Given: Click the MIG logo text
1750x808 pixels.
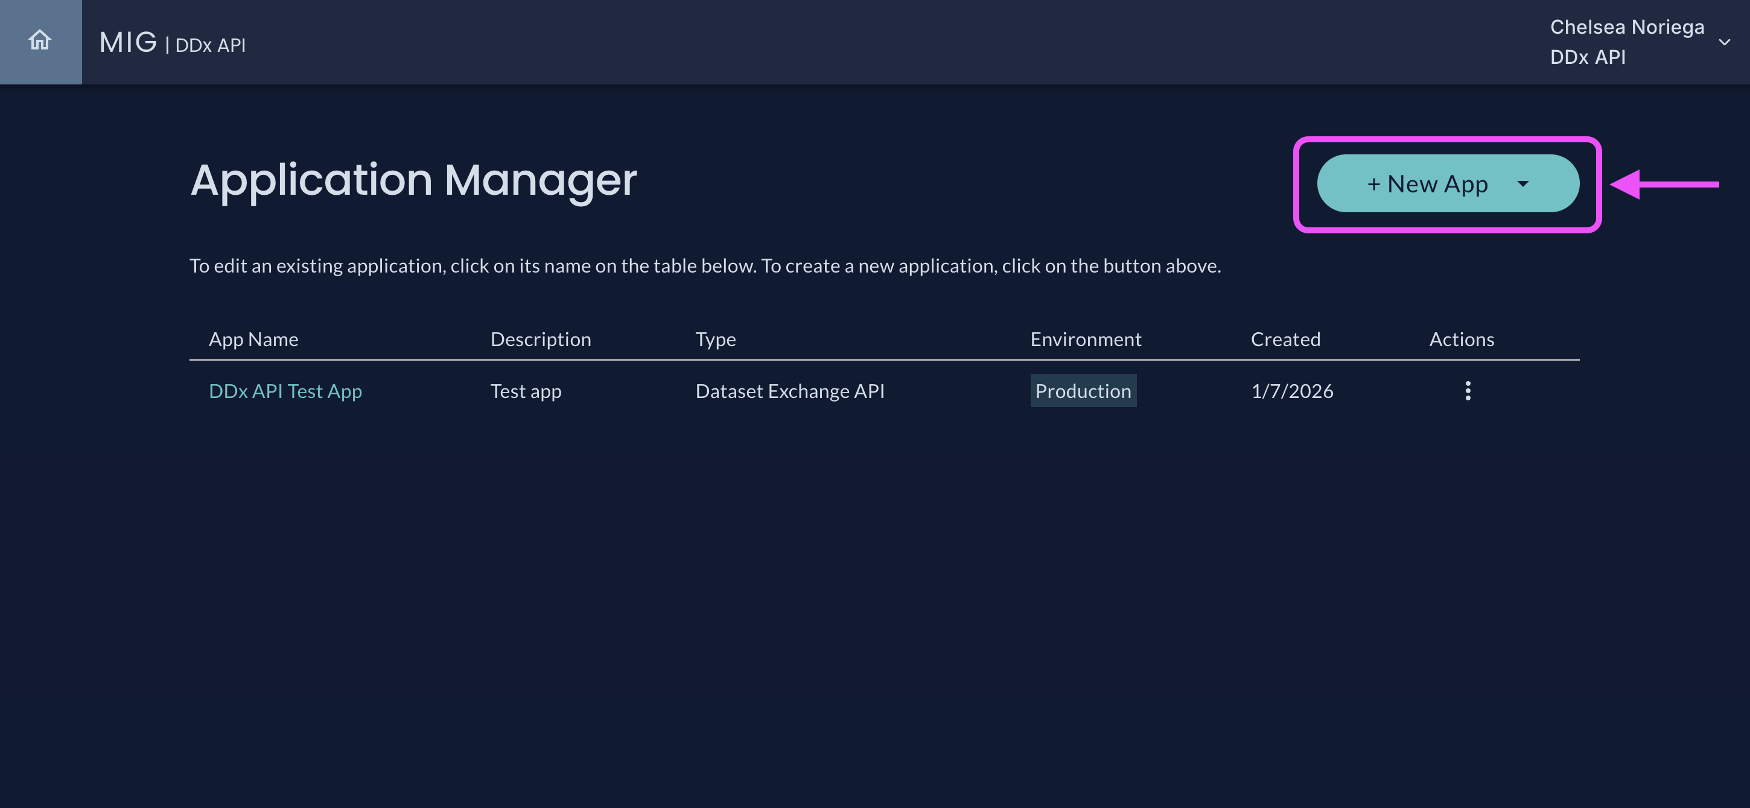Looking at the screenshot, I should [128, 43].
